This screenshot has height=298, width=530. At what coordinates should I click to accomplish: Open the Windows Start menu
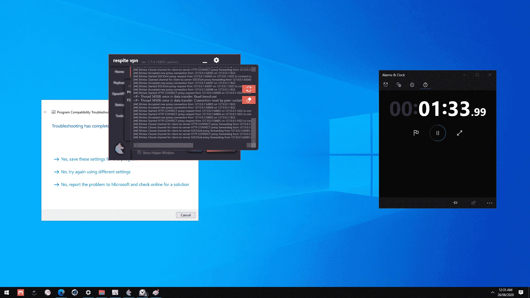pos(7,292)
